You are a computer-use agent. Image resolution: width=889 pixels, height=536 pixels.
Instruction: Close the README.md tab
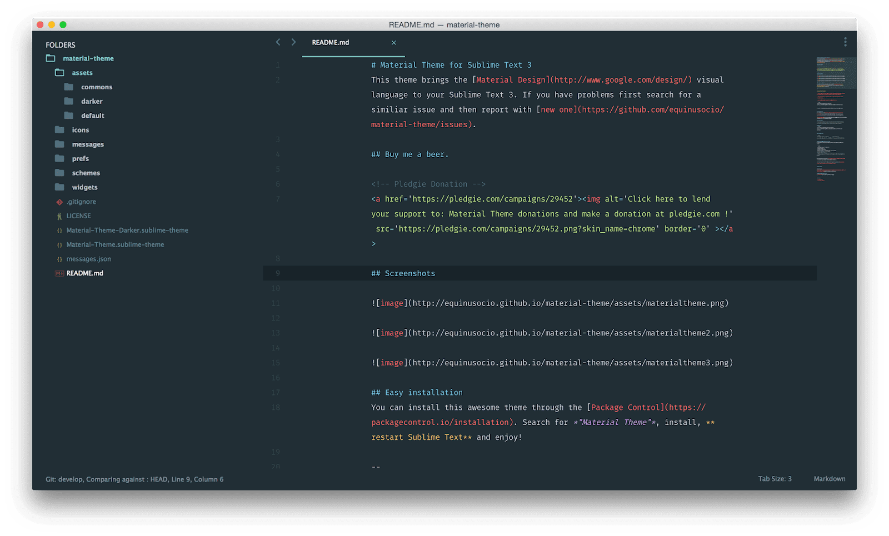coord(393,43)
